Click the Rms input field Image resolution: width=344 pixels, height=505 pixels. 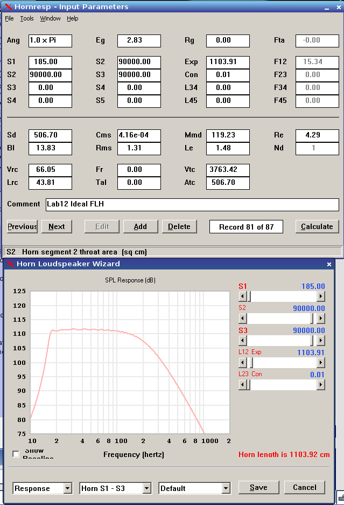pos(139,148)
